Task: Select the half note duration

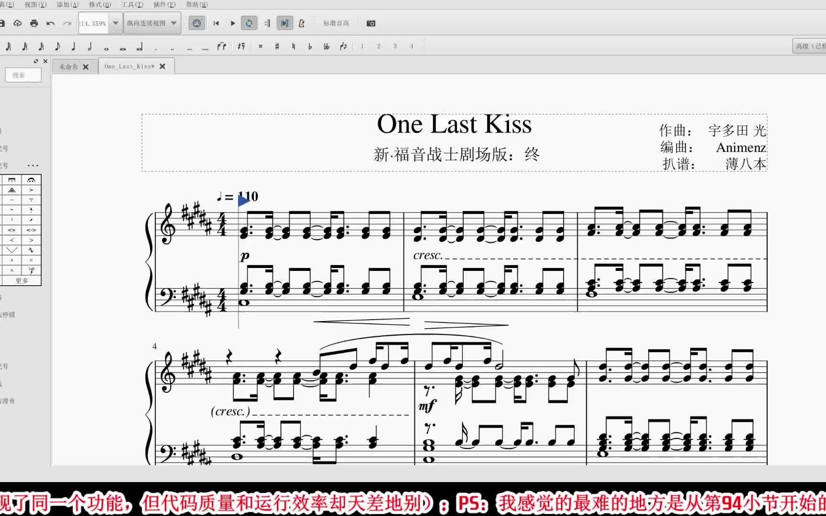Action: click(90, 46)
